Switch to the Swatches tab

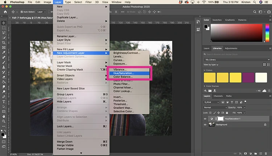click(x=217, y=20)
